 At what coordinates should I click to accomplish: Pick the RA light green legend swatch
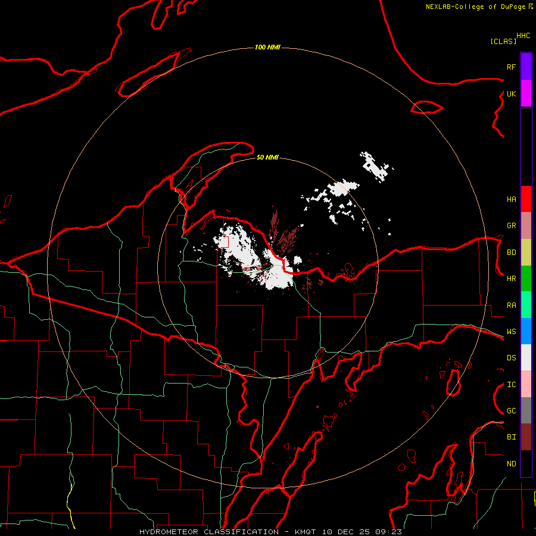click(x=526, y=305)
